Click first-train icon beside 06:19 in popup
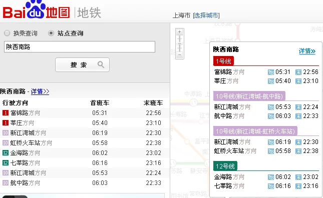The height and width of the screenshot is (198, 323). point(271,142)
